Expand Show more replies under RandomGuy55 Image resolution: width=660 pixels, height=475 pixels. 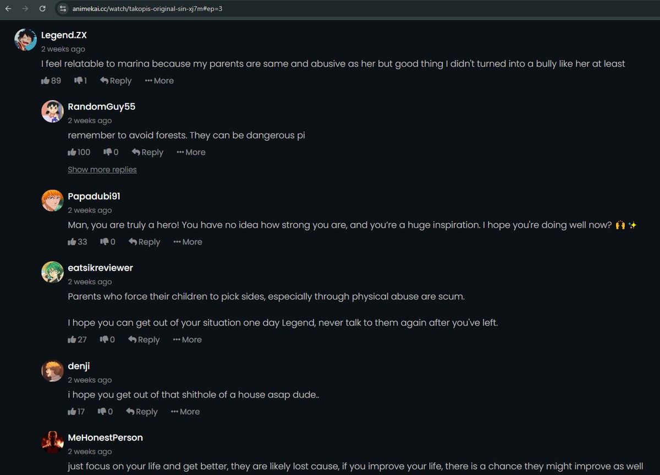click(102, 170)
